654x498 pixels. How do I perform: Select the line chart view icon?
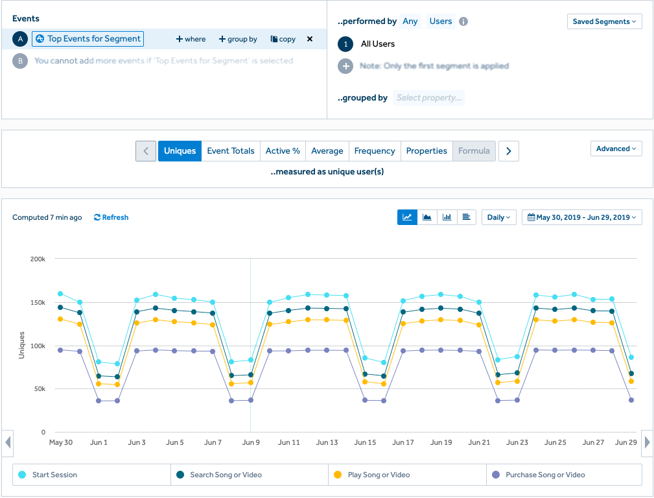tap(407, 217)
